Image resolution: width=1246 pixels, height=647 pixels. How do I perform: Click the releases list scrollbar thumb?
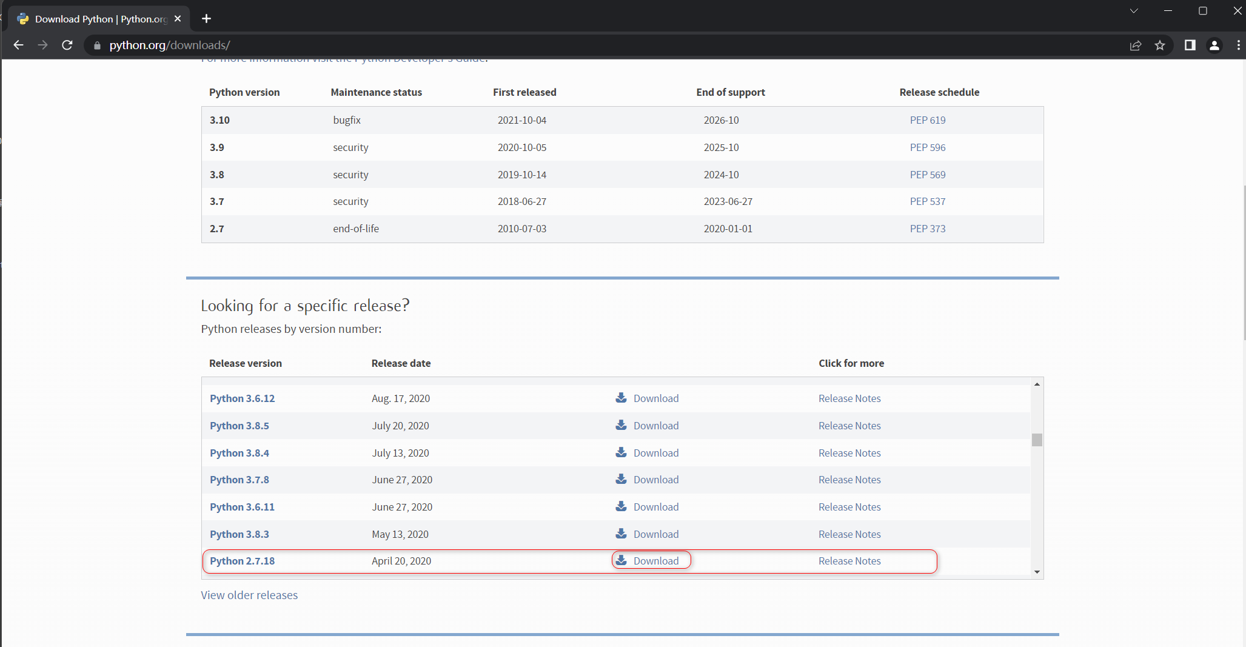pyautogui.click(x=1037, y=440)
